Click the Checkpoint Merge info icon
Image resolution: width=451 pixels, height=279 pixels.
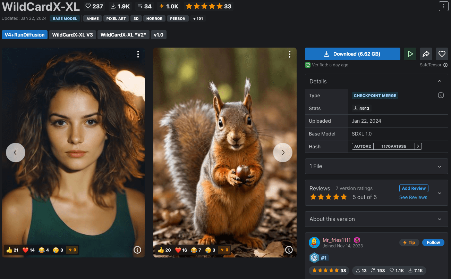click(x=441, y=95)
